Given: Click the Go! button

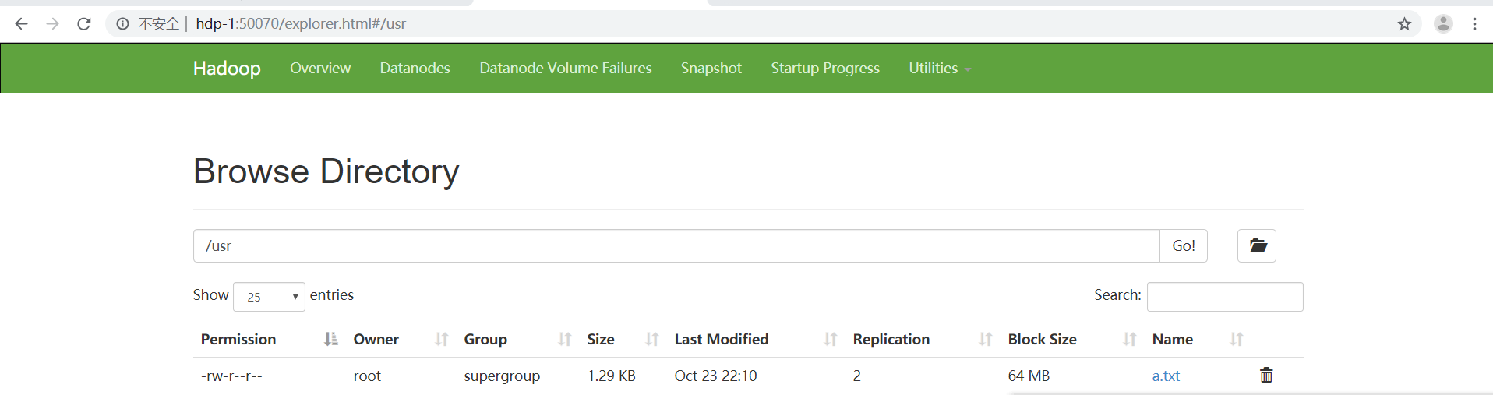Looking at the screenshot, I should (x=1184, y=245).
